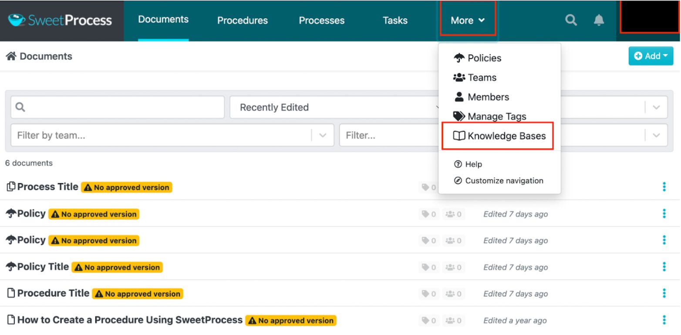Open the Procedure Title document

(53, 293)
